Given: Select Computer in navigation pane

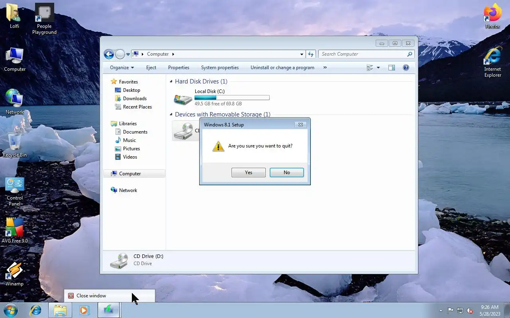Looking at the screenshot, I should [134, 174].
